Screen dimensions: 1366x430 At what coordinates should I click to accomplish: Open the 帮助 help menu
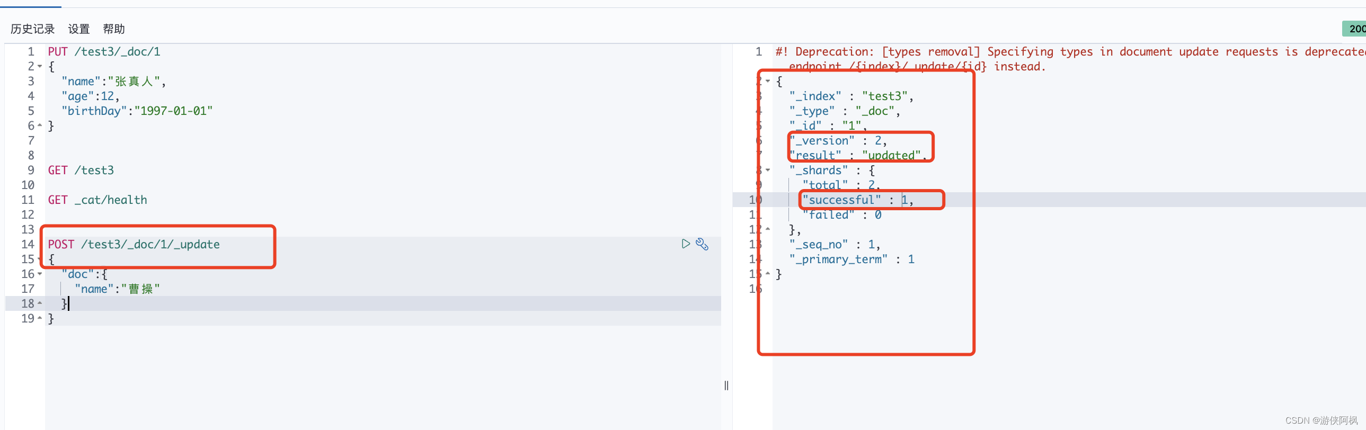(114, 29)
